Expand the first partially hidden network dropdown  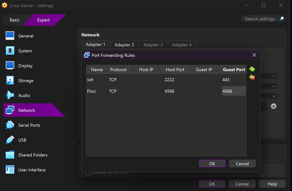274,76
